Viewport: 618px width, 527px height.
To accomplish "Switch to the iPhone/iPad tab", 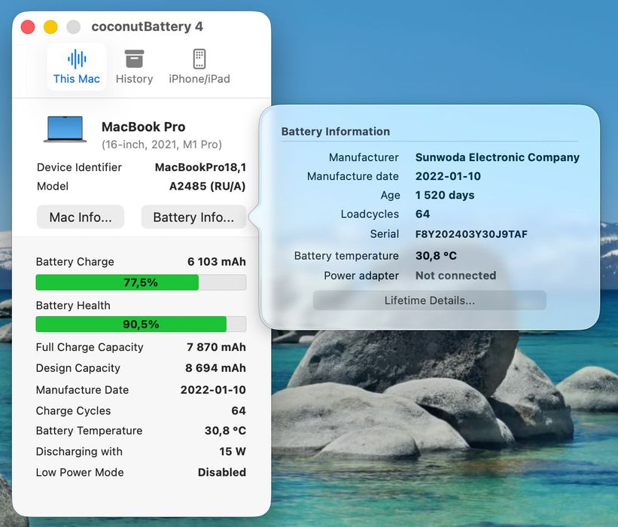I will (199, 66).
